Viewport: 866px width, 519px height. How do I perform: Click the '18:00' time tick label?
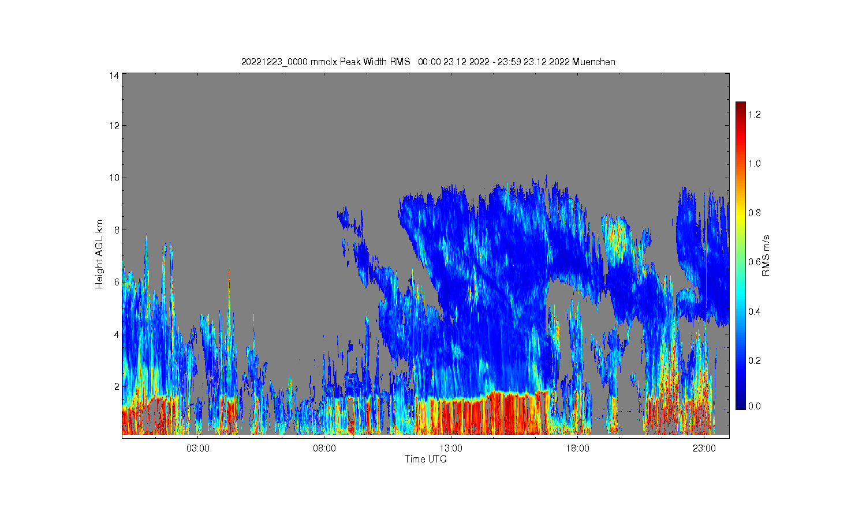[x=577, y=449]
